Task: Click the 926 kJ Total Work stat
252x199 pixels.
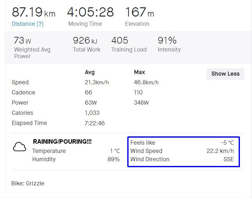Action: [85, 41]
